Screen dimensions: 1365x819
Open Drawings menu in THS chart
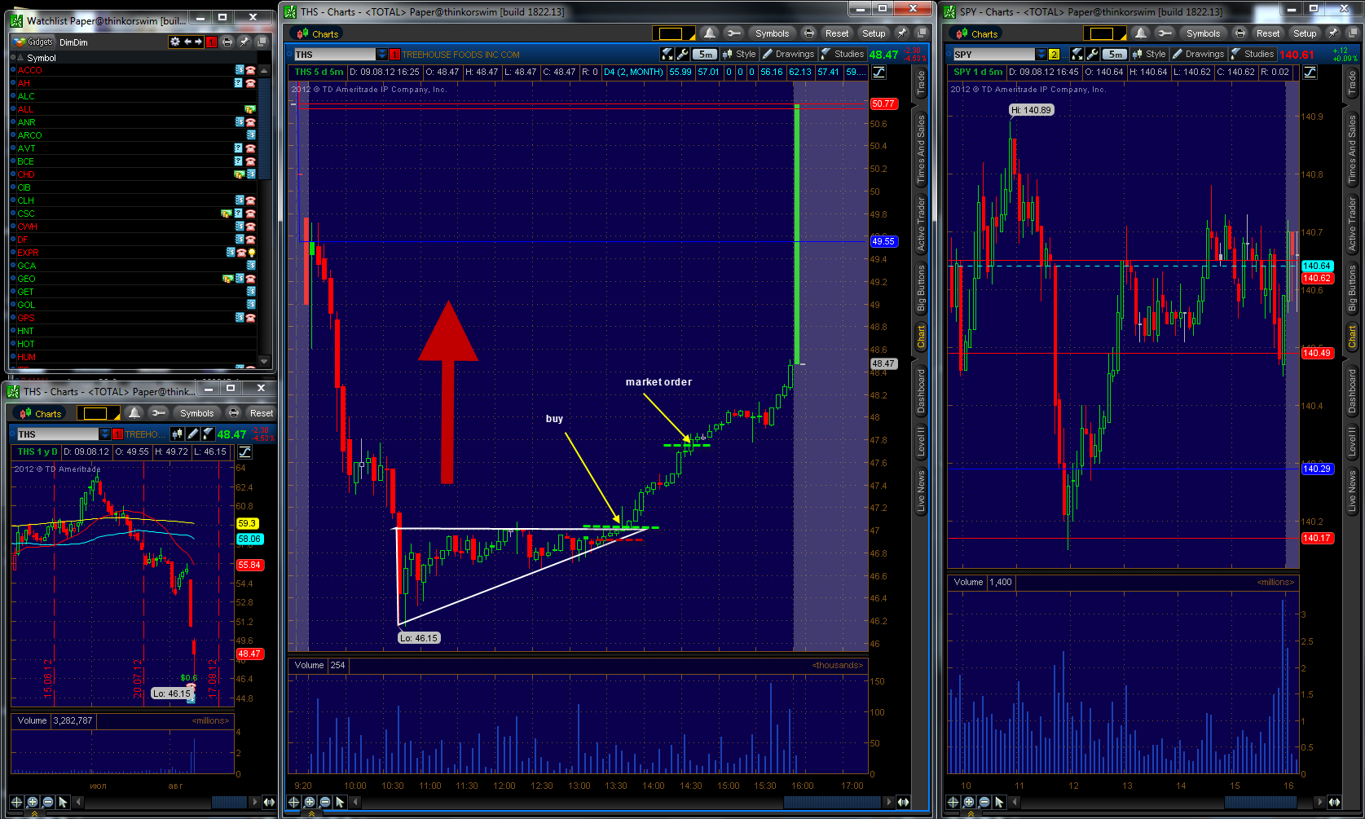point(788,55)
